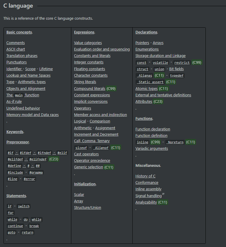View the History of C page
Image resolution: width=226 pixels, height=247 pixels.
145,176
